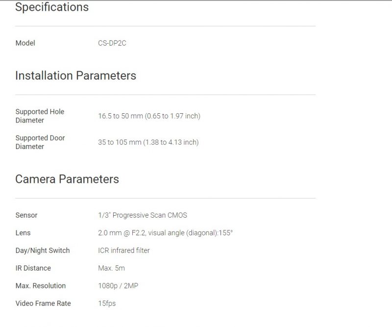Select the Supported Door Diameter label

[40, 142]
